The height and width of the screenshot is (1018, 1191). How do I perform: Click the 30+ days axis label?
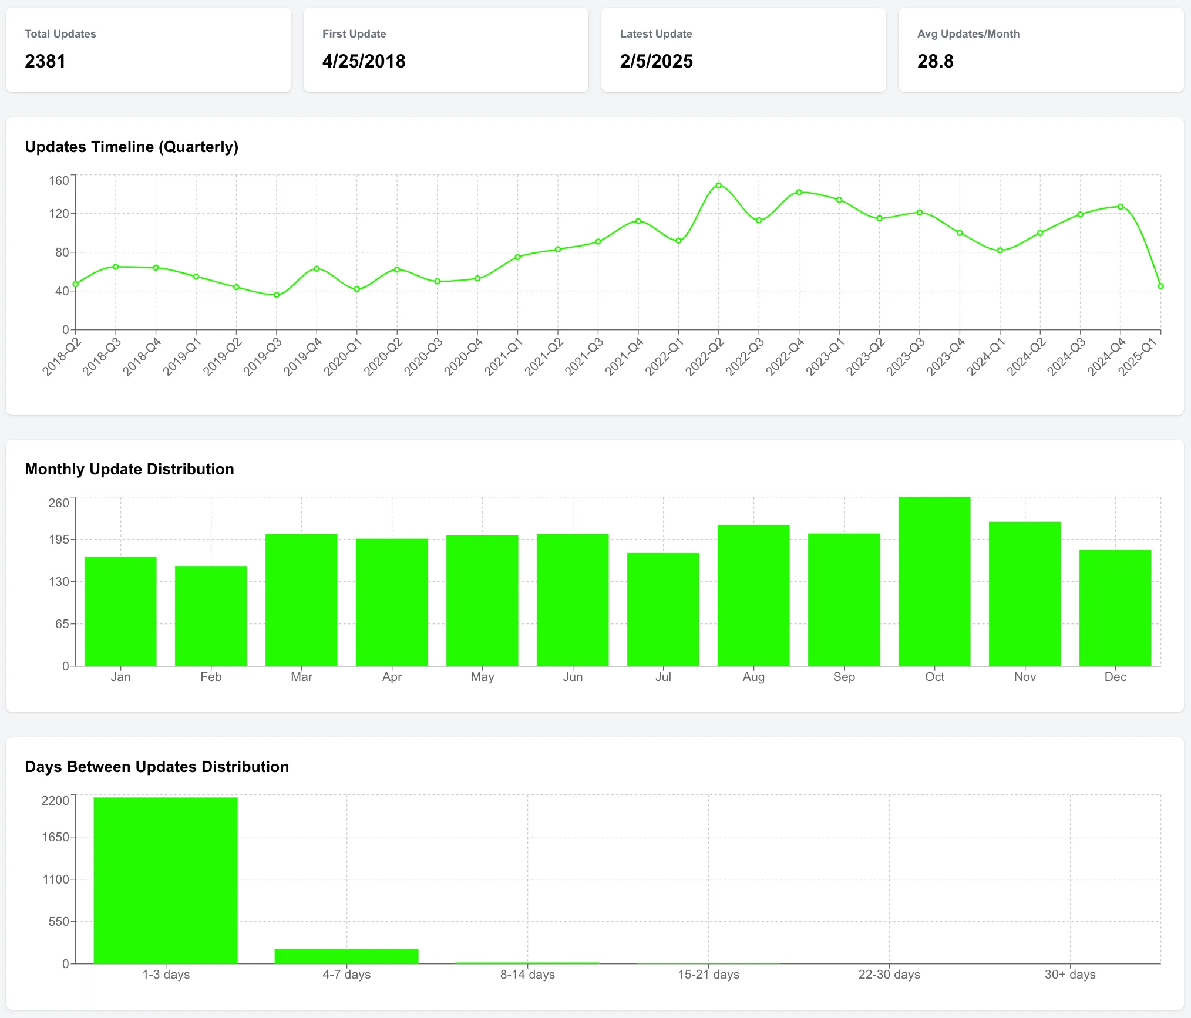1070,975
